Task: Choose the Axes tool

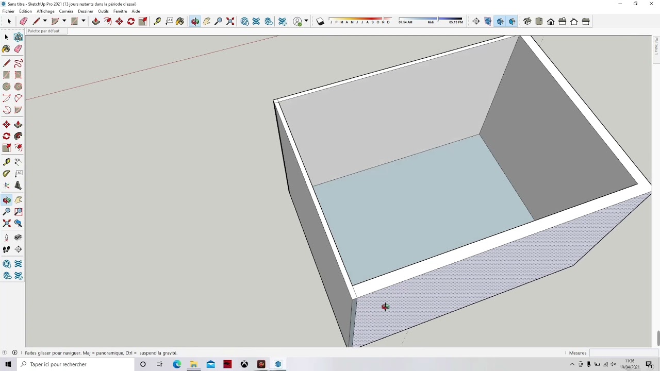Action: point(7,185)
